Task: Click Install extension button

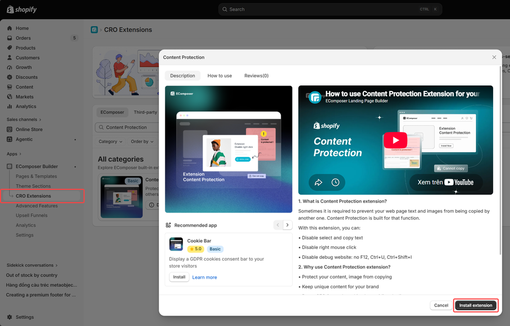Action: coord(476,305)
